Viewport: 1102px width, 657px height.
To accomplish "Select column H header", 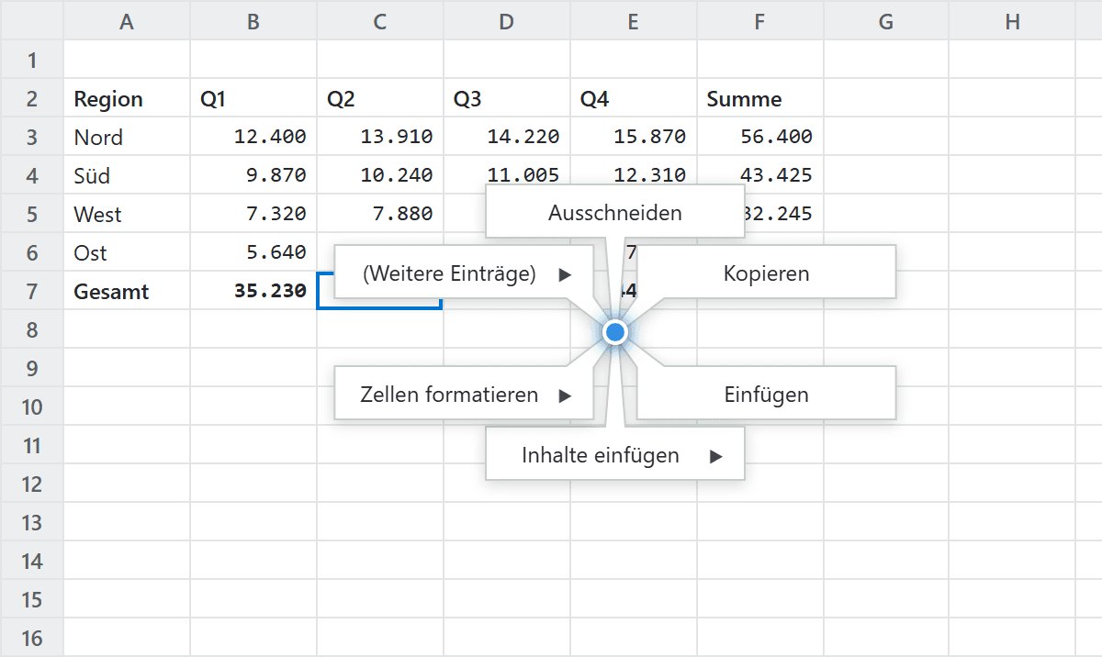I will coord(1012,22).
